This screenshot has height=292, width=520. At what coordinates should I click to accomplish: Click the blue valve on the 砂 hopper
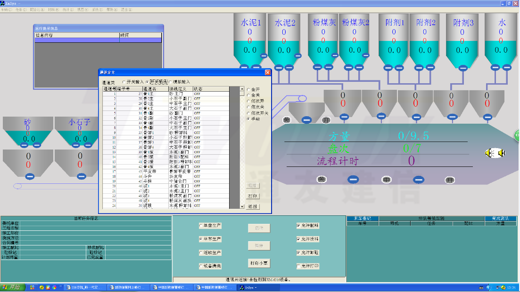(x=24, y=145)
